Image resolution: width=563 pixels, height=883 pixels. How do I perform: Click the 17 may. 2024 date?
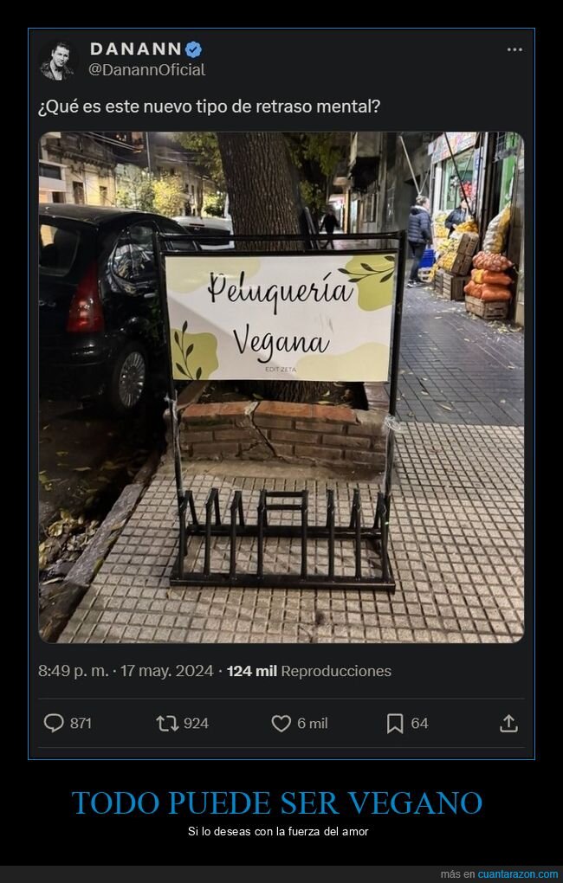pyautogui.click(x=167, y=671)
